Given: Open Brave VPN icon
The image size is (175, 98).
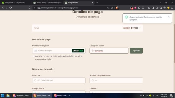Looking at the screenshot, I should click(x=165, y=8).
